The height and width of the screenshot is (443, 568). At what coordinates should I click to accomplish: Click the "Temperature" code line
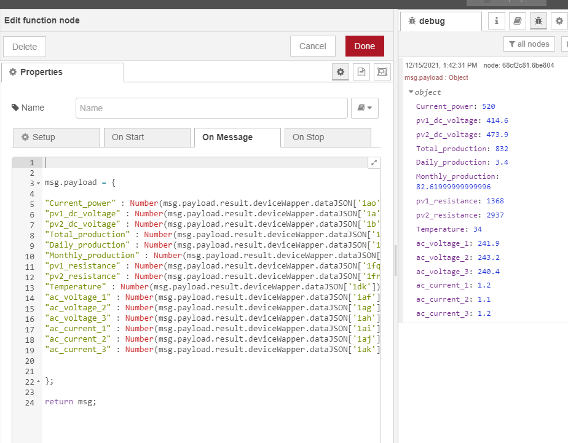click(x=212, y=287)
